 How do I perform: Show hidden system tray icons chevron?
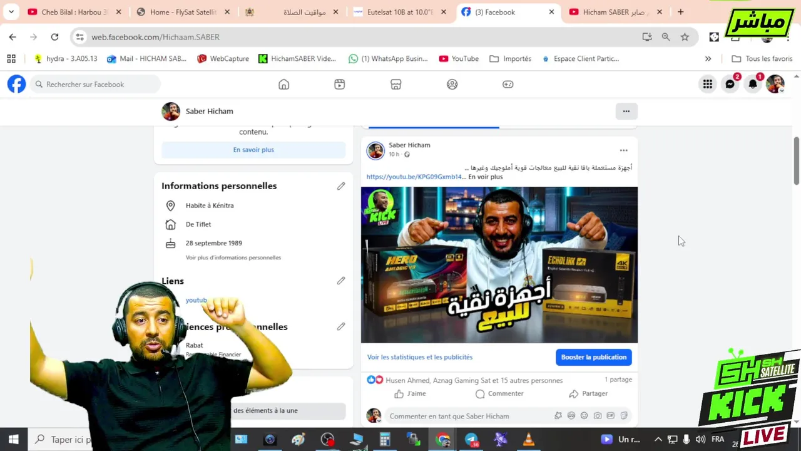(658, 440)
